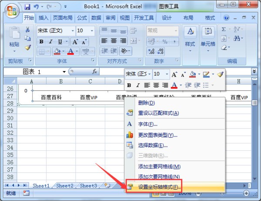The image size is (261, 201).
Task: Click mini toolbar shape fill bucket
Action: [192, 74]
